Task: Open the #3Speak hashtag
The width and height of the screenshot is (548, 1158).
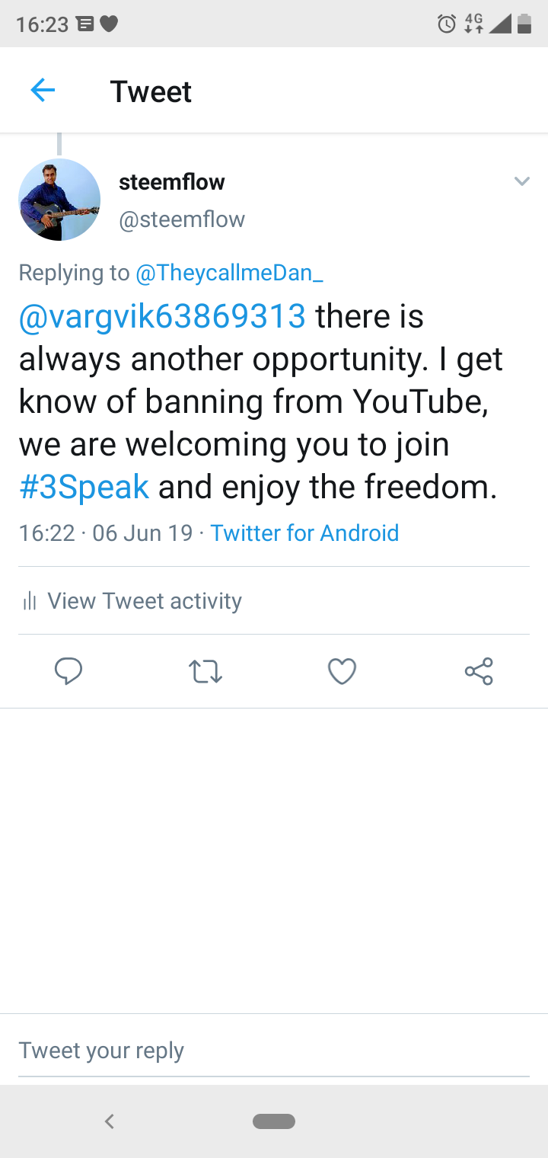Action: click(84, 488)
